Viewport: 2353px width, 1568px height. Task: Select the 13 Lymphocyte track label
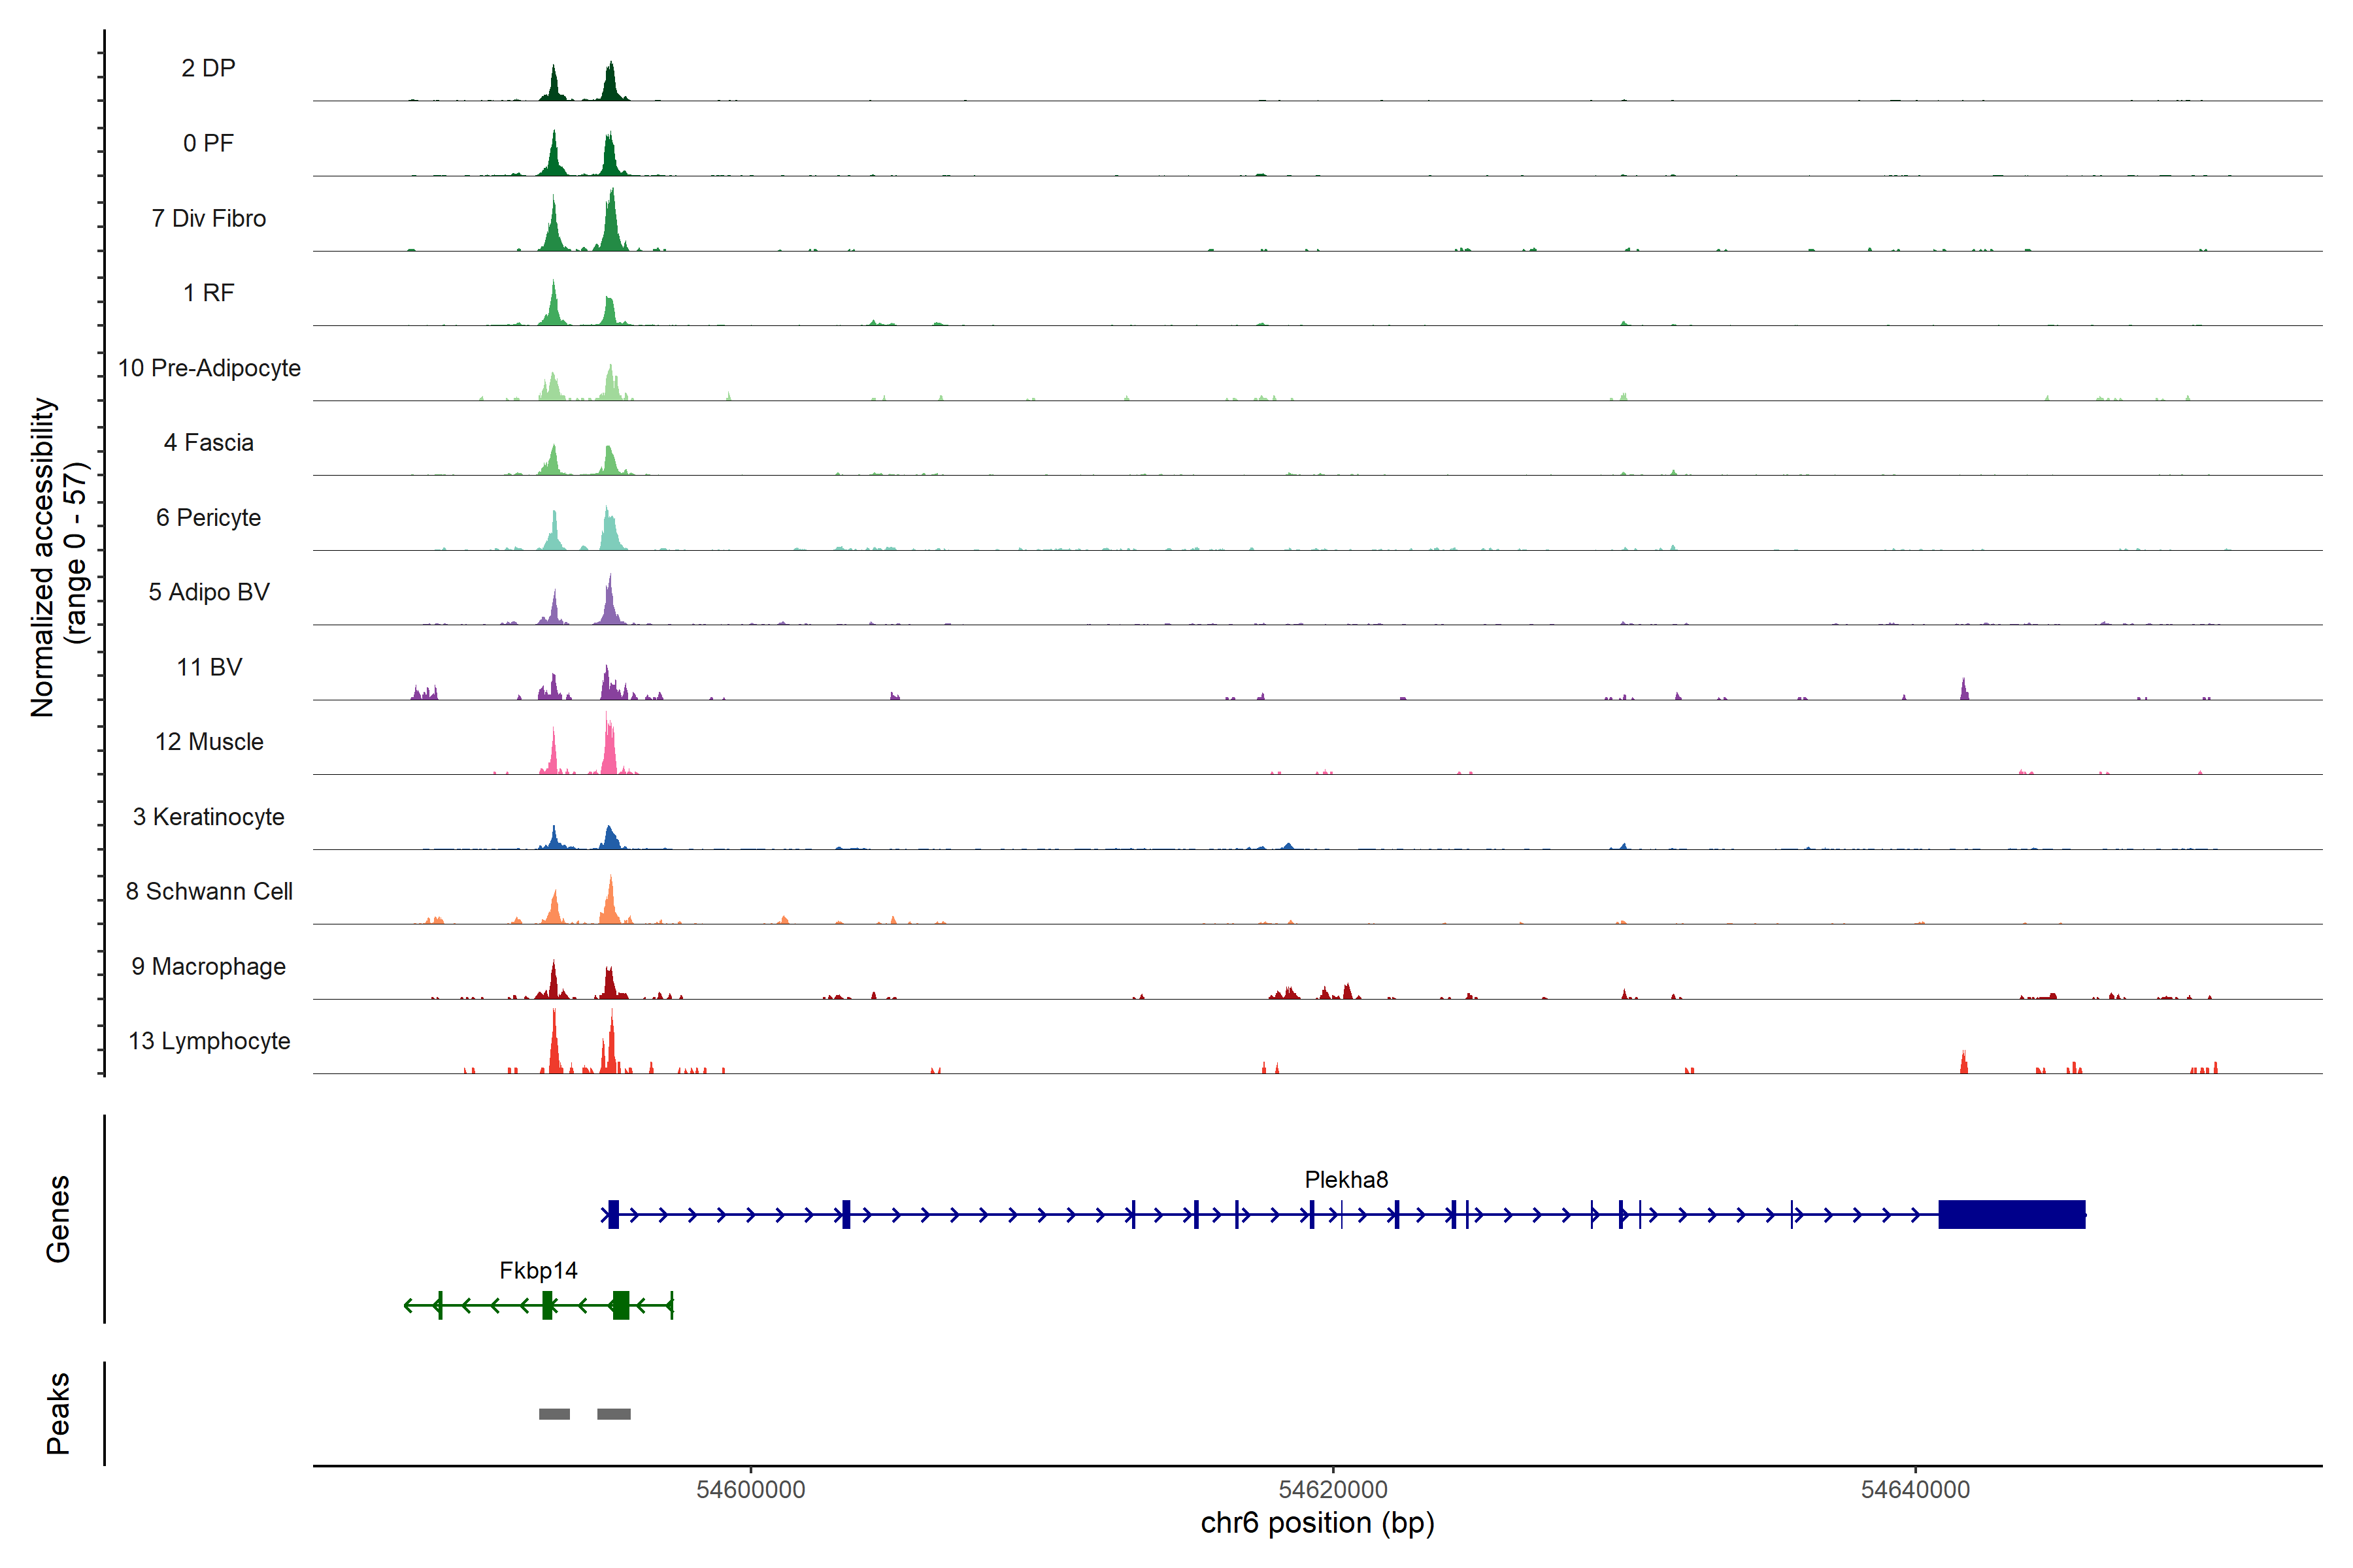209,1041
